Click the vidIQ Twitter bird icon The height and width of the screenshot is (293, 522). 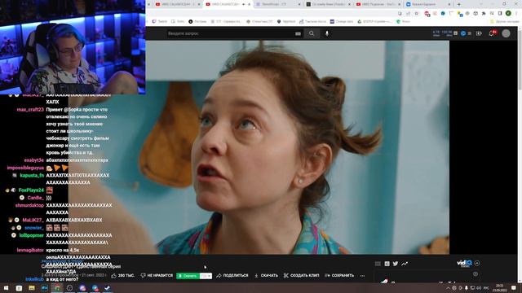tap(395, 264)
